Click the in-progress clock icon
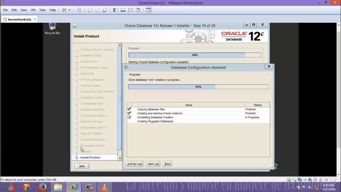Viewport: 341px width, 192px height. pos(129,117)
